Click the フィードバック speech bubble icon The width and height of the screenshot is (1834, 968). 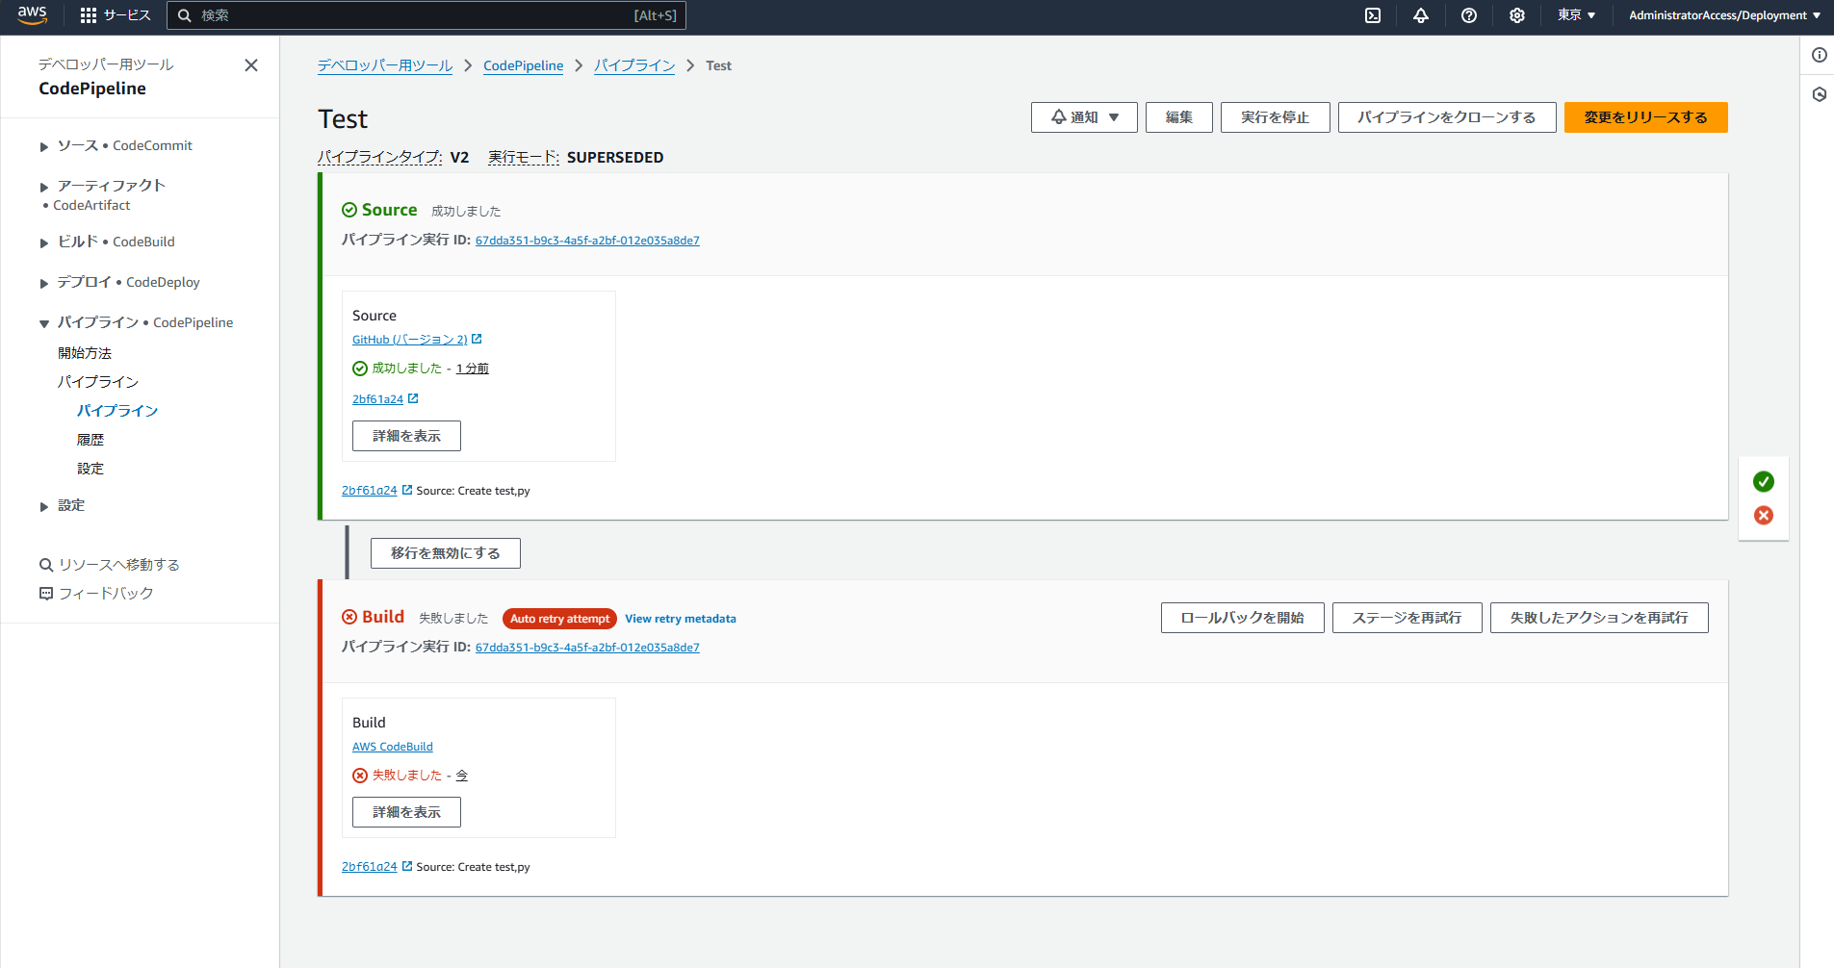tap(45, 594)
